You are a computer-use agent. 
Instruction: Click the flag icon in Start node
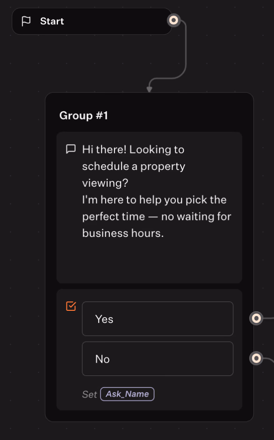26,21
